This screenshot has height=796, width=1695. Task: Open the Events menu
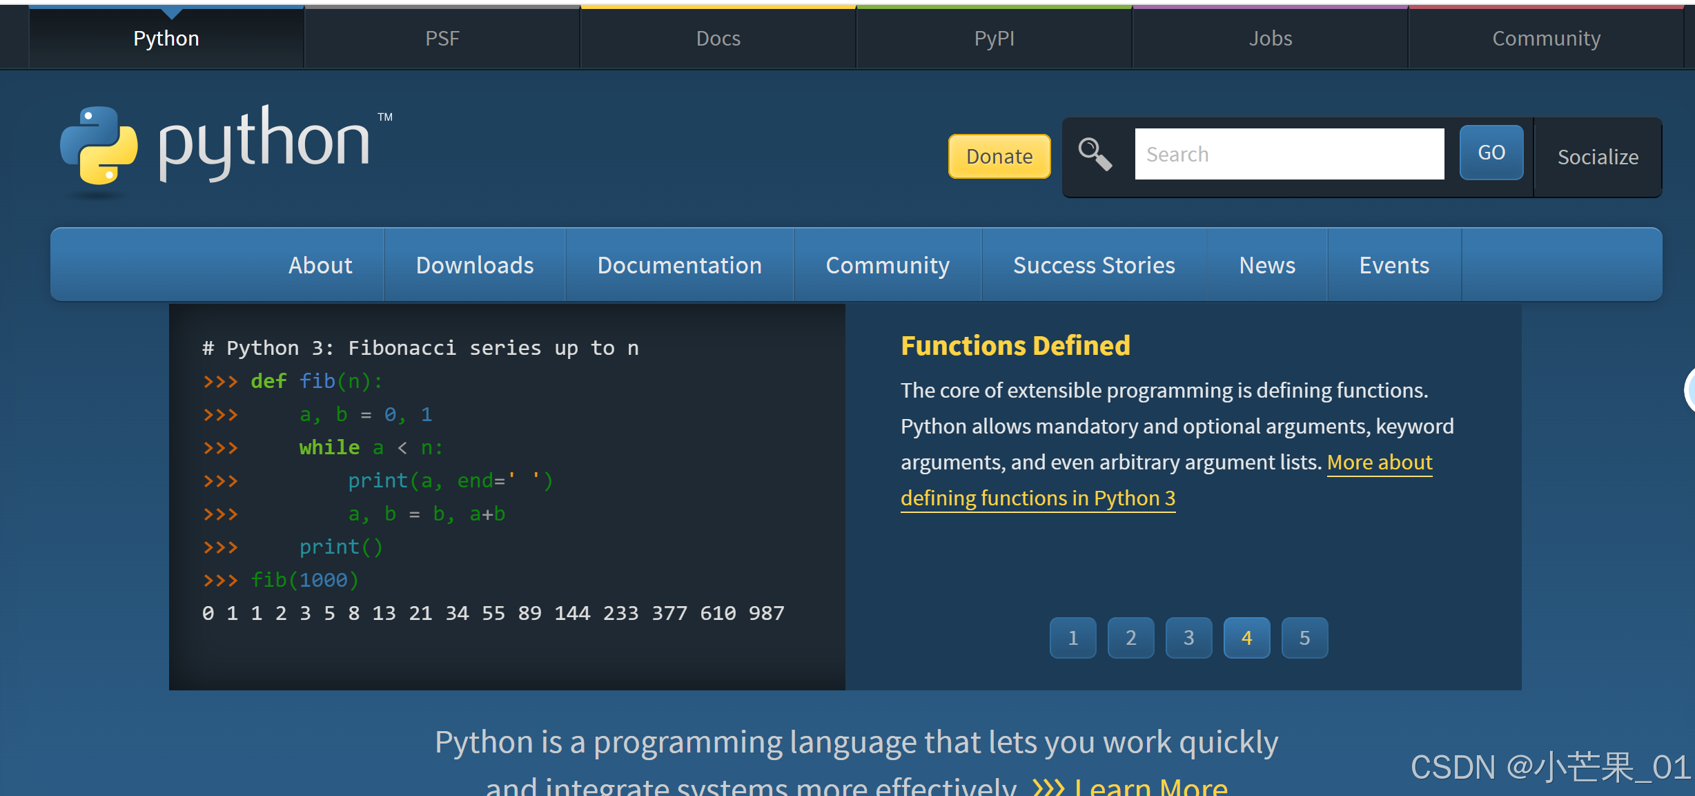coord(1394,265)
